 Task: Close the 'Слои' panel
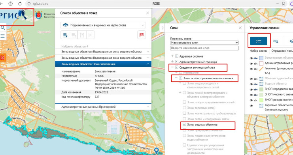[240, 28]
